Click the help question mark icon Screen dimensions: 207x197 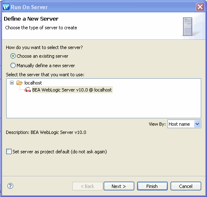(x=10, y=186)
